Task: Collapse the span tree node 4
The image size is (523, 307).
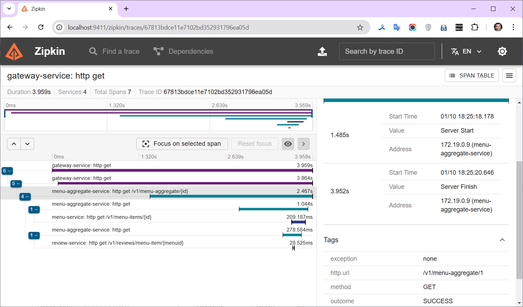Action: pos(25,196)
